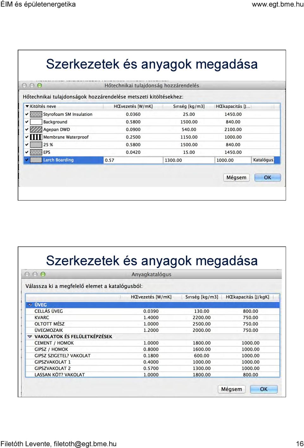The width and height of the screenshot is (304, 448).
Task: Click Mégsem in the Hőtechnikai dialog
Action: [x=236, y=178]
